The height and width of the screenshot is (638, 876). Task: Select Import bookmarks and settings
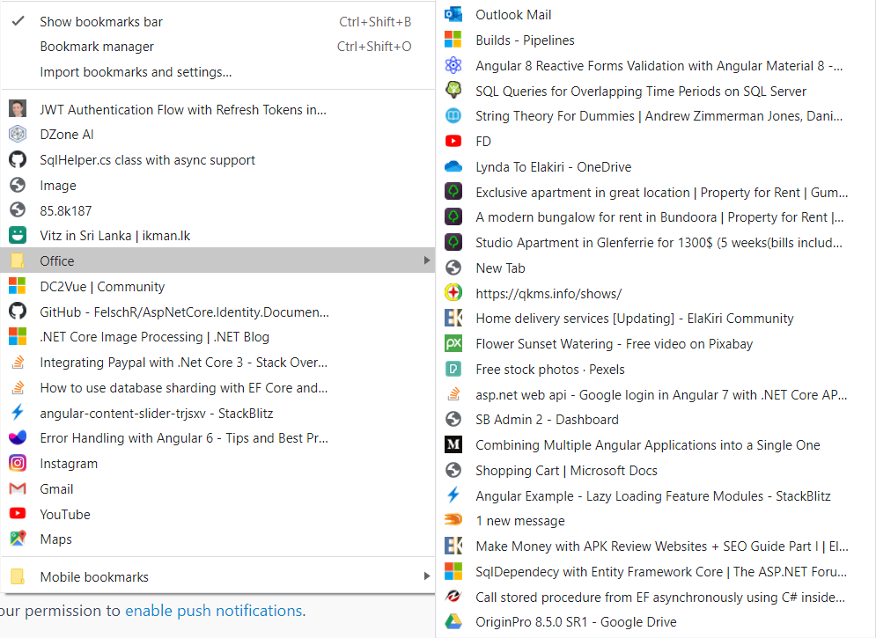pos(217,72)
